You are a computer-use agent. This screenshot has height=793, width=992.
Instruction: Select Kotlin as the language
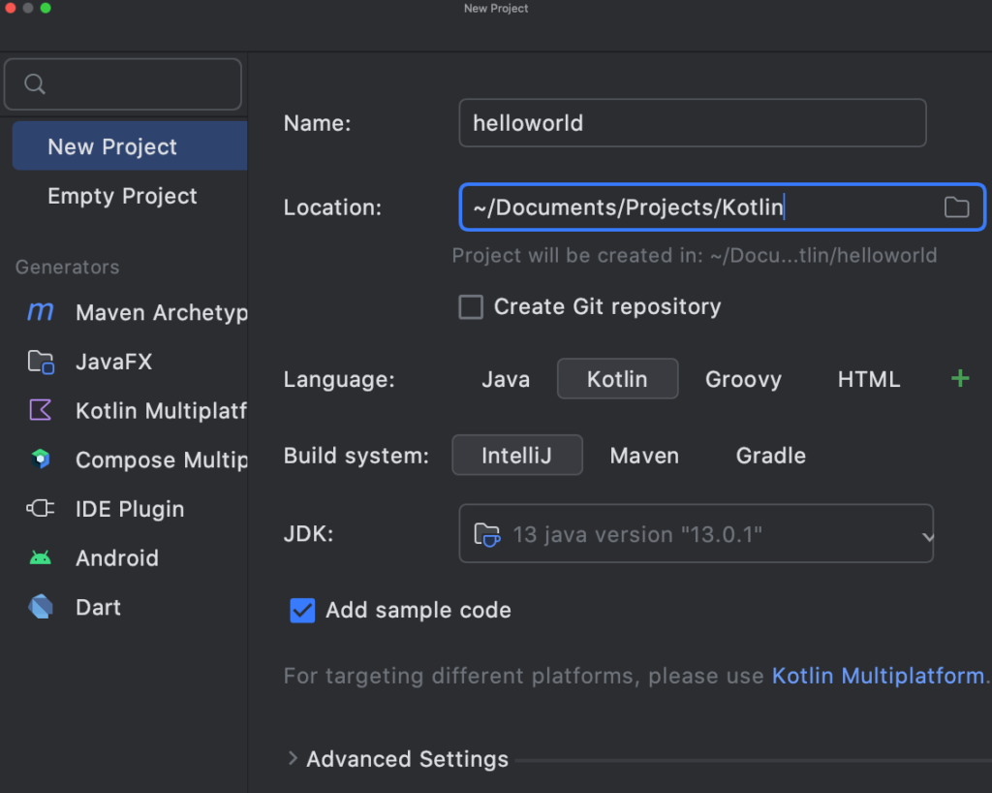click(617, 379)
